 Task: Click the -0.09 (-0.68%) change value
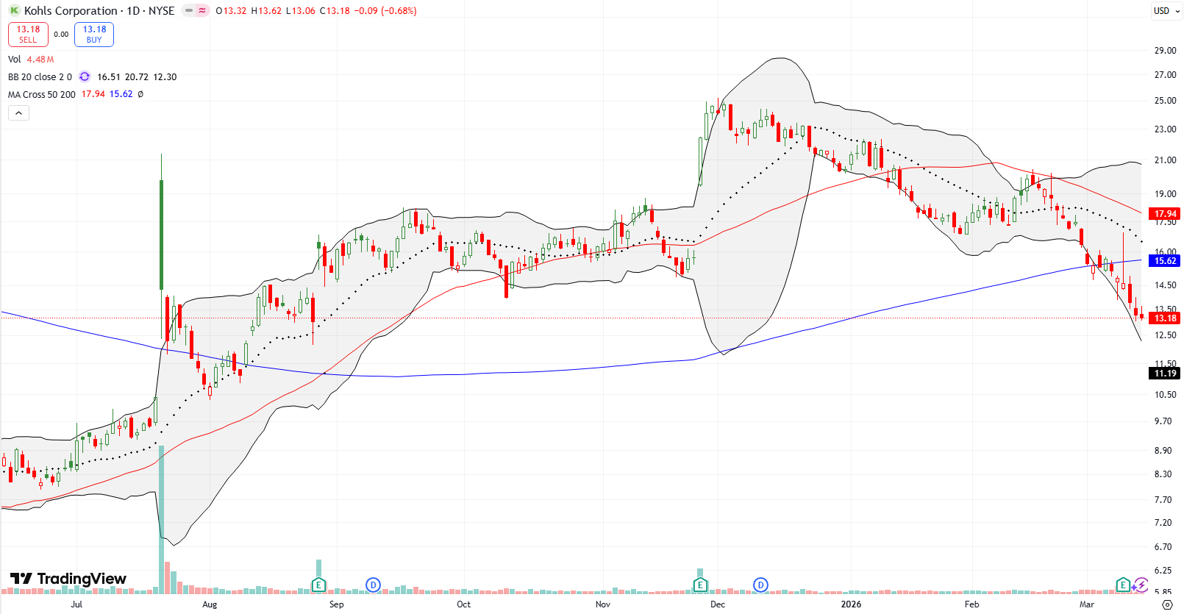385,11
